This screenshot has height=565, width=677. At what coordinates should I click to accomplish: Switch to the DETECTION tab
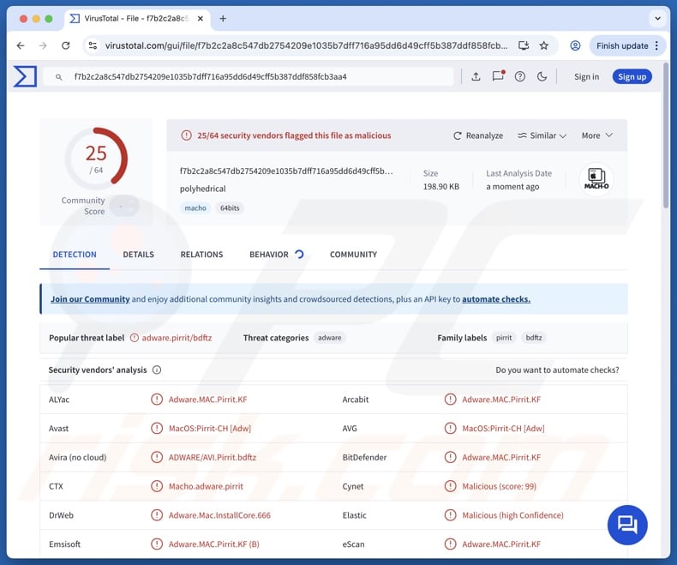pos(75,255)
